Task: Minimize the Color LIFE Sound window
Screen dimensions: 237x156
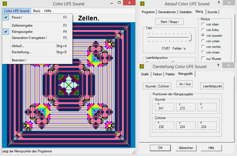Action: [x=112, y=3]
